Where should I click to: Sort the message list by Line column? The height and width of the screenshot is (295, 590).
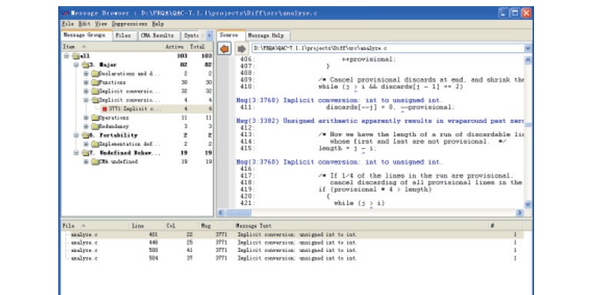(x=146, y=226)
